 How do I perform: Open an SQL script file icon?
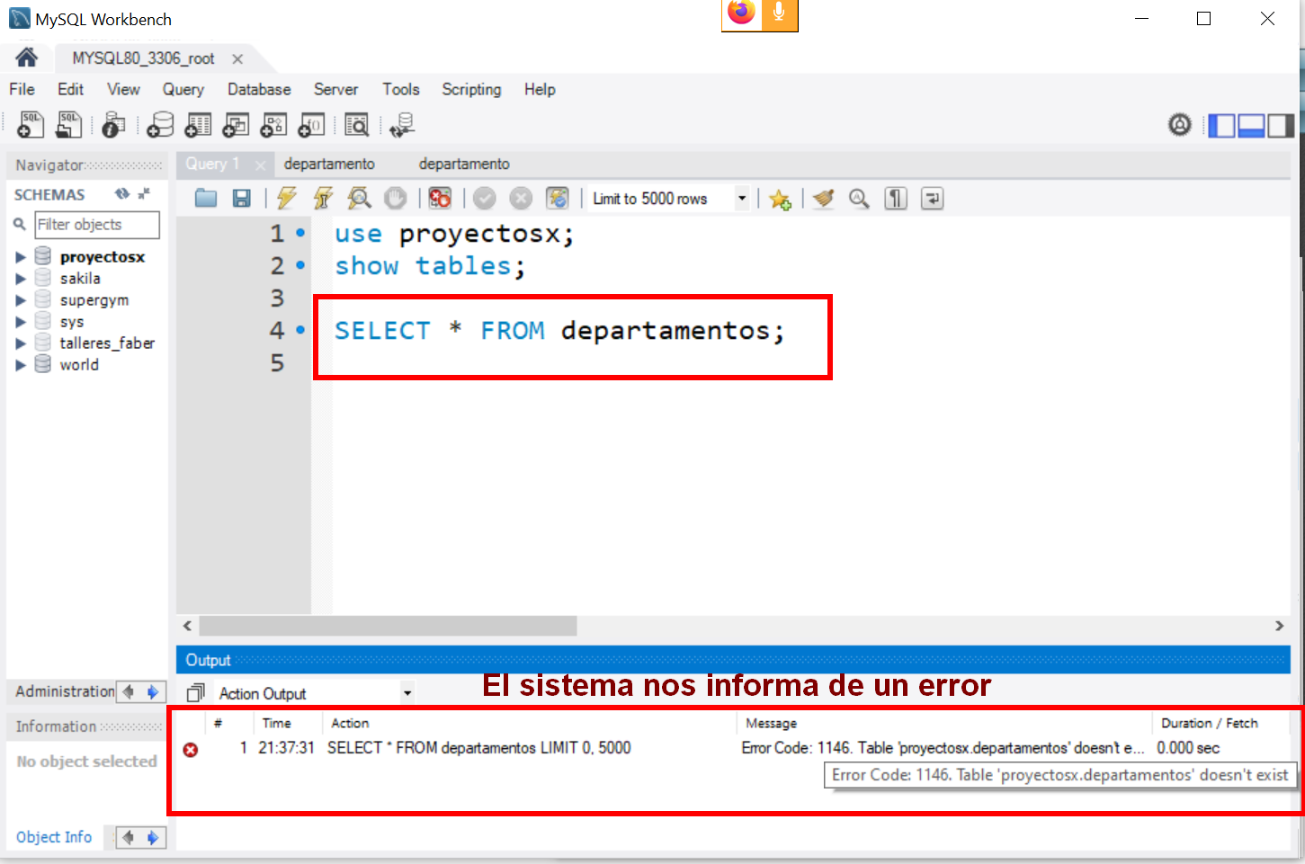68,125
